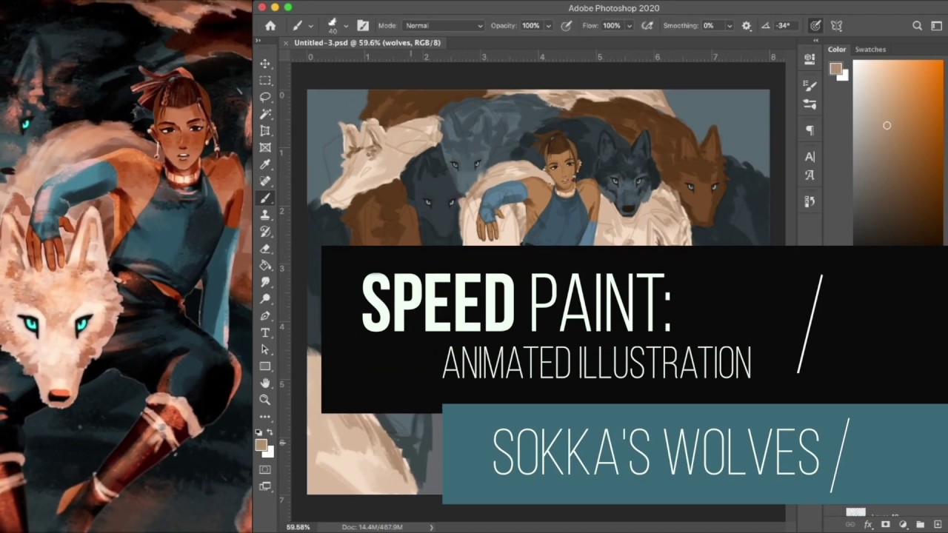The height and width of the screenshot is (533, 948).
Task: Click the toolbar foreground color swatch
Action: (x=261, y=445)
